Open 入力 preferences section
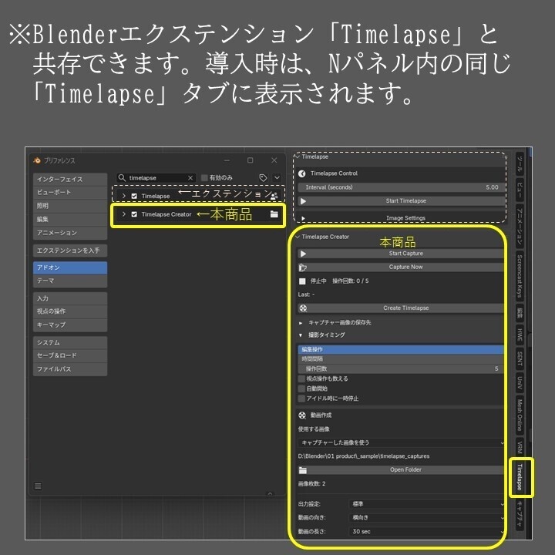The image size is (555, 555). tap(70, 298)
